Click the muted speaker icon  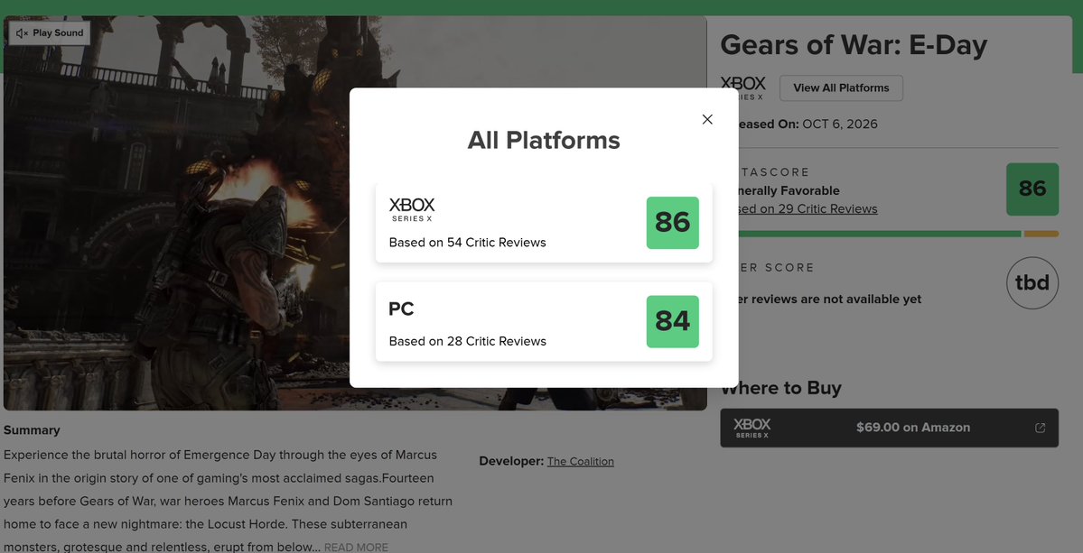coord(22,33)
